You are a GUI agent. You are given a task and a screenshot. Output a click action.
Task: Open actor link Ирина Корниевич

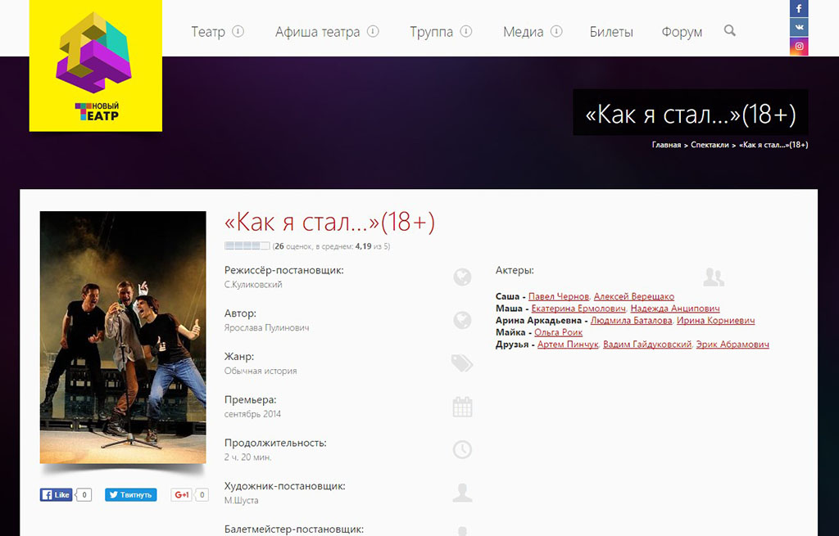click(x=716, y=321)
